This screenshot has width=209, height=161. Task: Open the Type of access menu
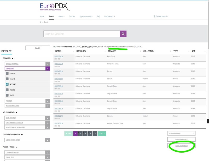[x=86, y=16]
